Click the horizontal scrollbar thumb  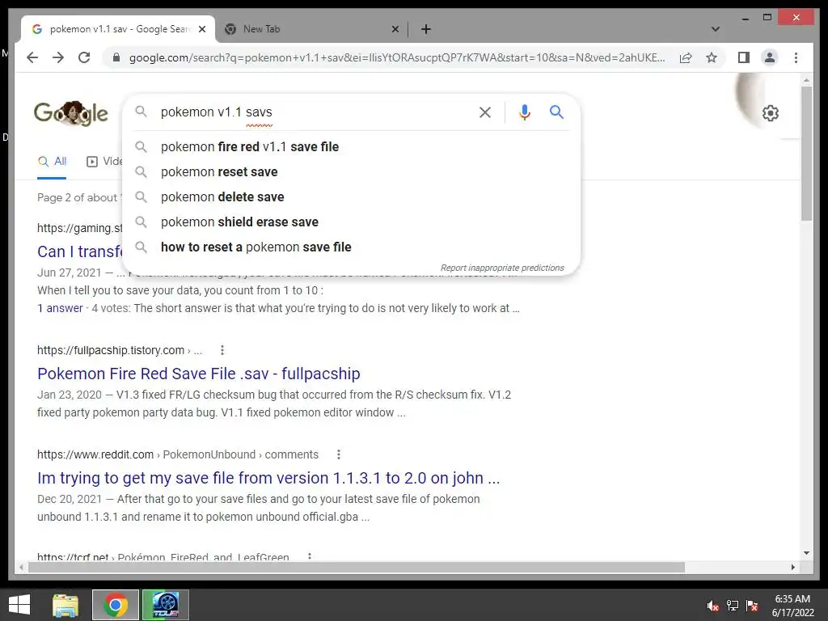click(x=357, y=567)
